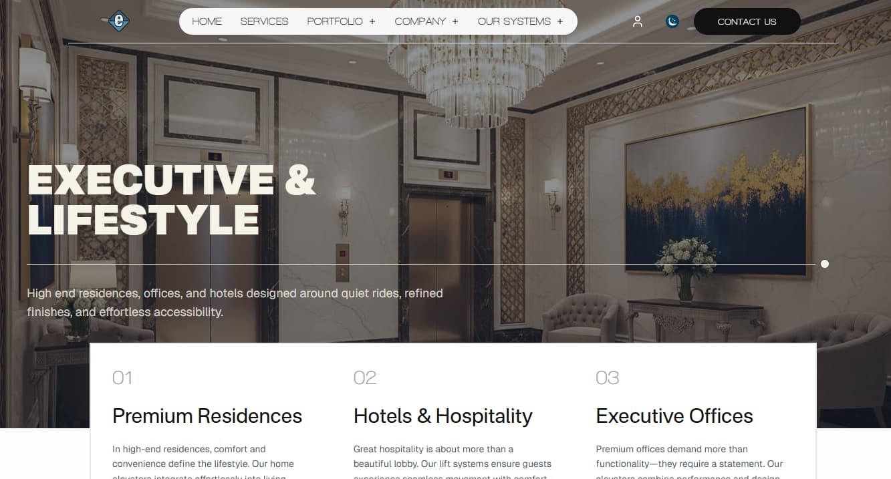
Task: Expand the Portfolio submenu plus sign
Action: point(372,21)
